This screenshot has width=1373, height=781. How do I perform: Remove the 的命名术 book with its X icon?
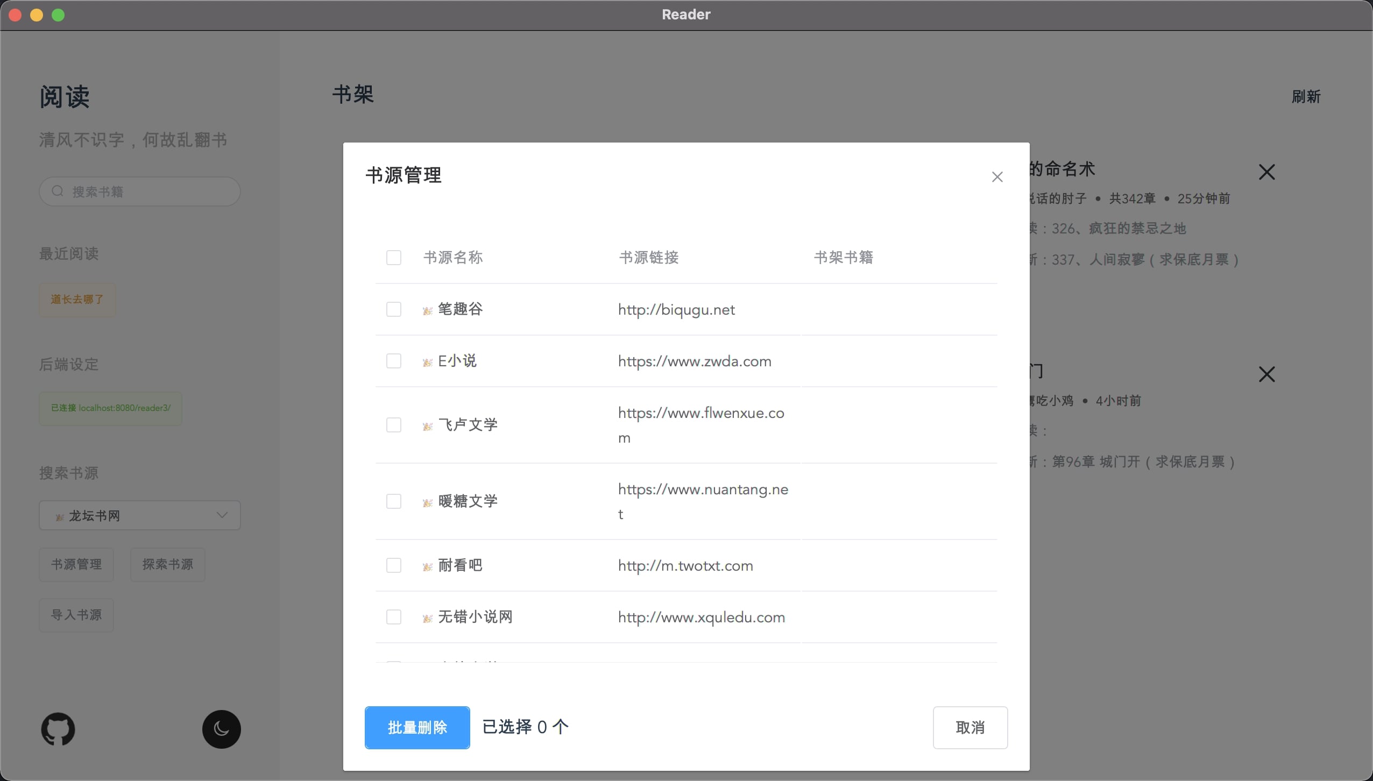pyautogui.click(x=1266, y=172)
